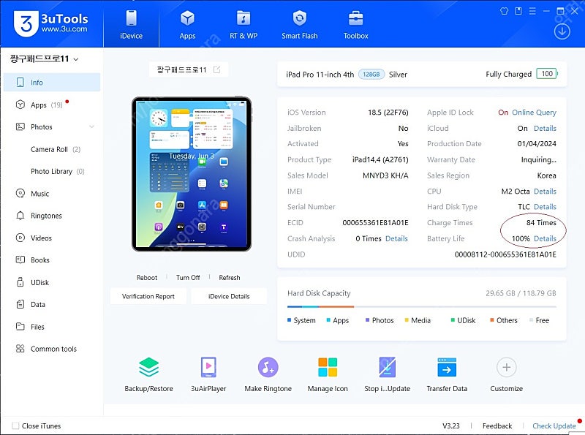Click the hard disk capacity bar
Screen dimensions: 585x435
tap(422, 306)
